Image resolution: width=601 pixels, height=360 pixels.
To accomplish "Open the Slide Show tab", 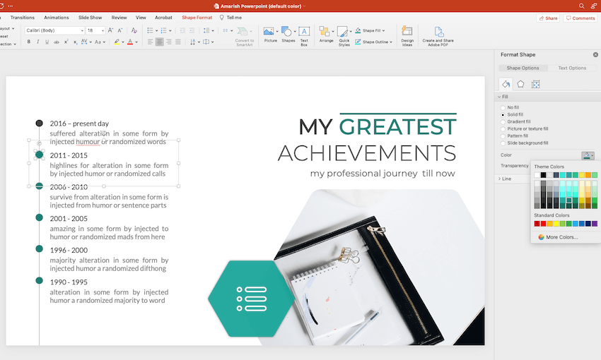I will [x=90, y=18].
